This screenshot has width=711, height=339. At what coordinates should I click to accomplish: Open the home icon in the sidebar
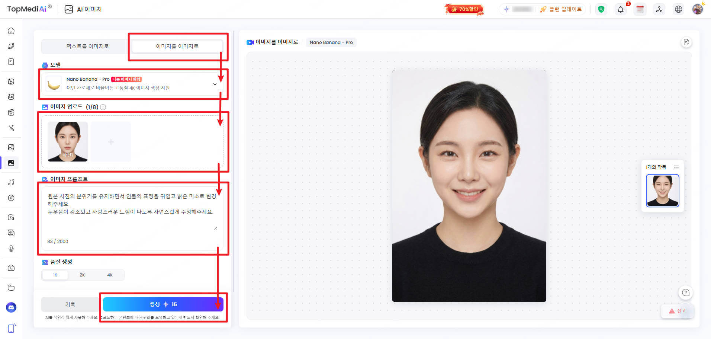11,31
